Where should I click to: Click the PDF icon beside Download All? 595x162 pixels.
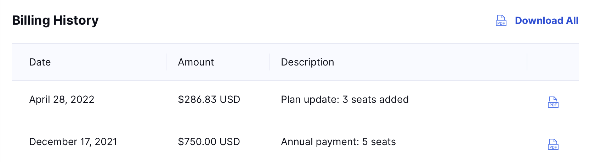coord(501,20)
